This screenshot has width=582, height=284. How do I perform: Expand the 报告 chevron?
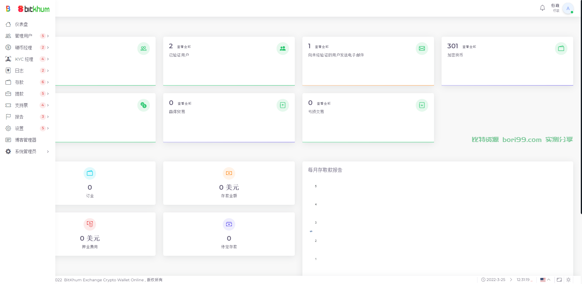point(48,117)
